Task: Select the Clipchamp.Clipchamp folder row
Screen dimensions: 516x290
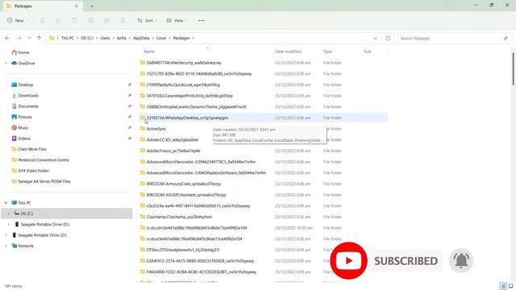Action: (264, 217)
